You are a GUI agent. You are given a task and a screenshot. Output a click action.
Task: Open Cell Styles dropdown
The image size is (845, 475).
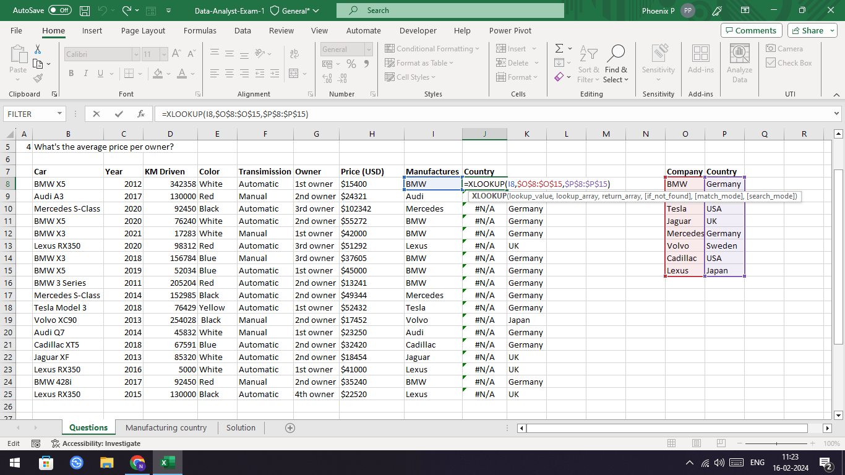pyautogui.click(x=410, y=77)
